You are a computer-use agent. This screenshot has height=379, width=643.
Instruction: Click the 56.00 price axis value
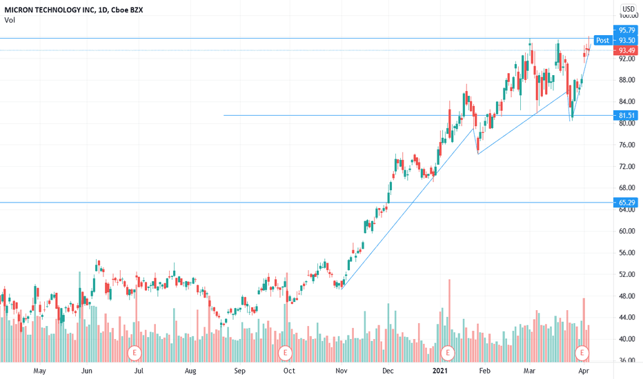(626, 253)
